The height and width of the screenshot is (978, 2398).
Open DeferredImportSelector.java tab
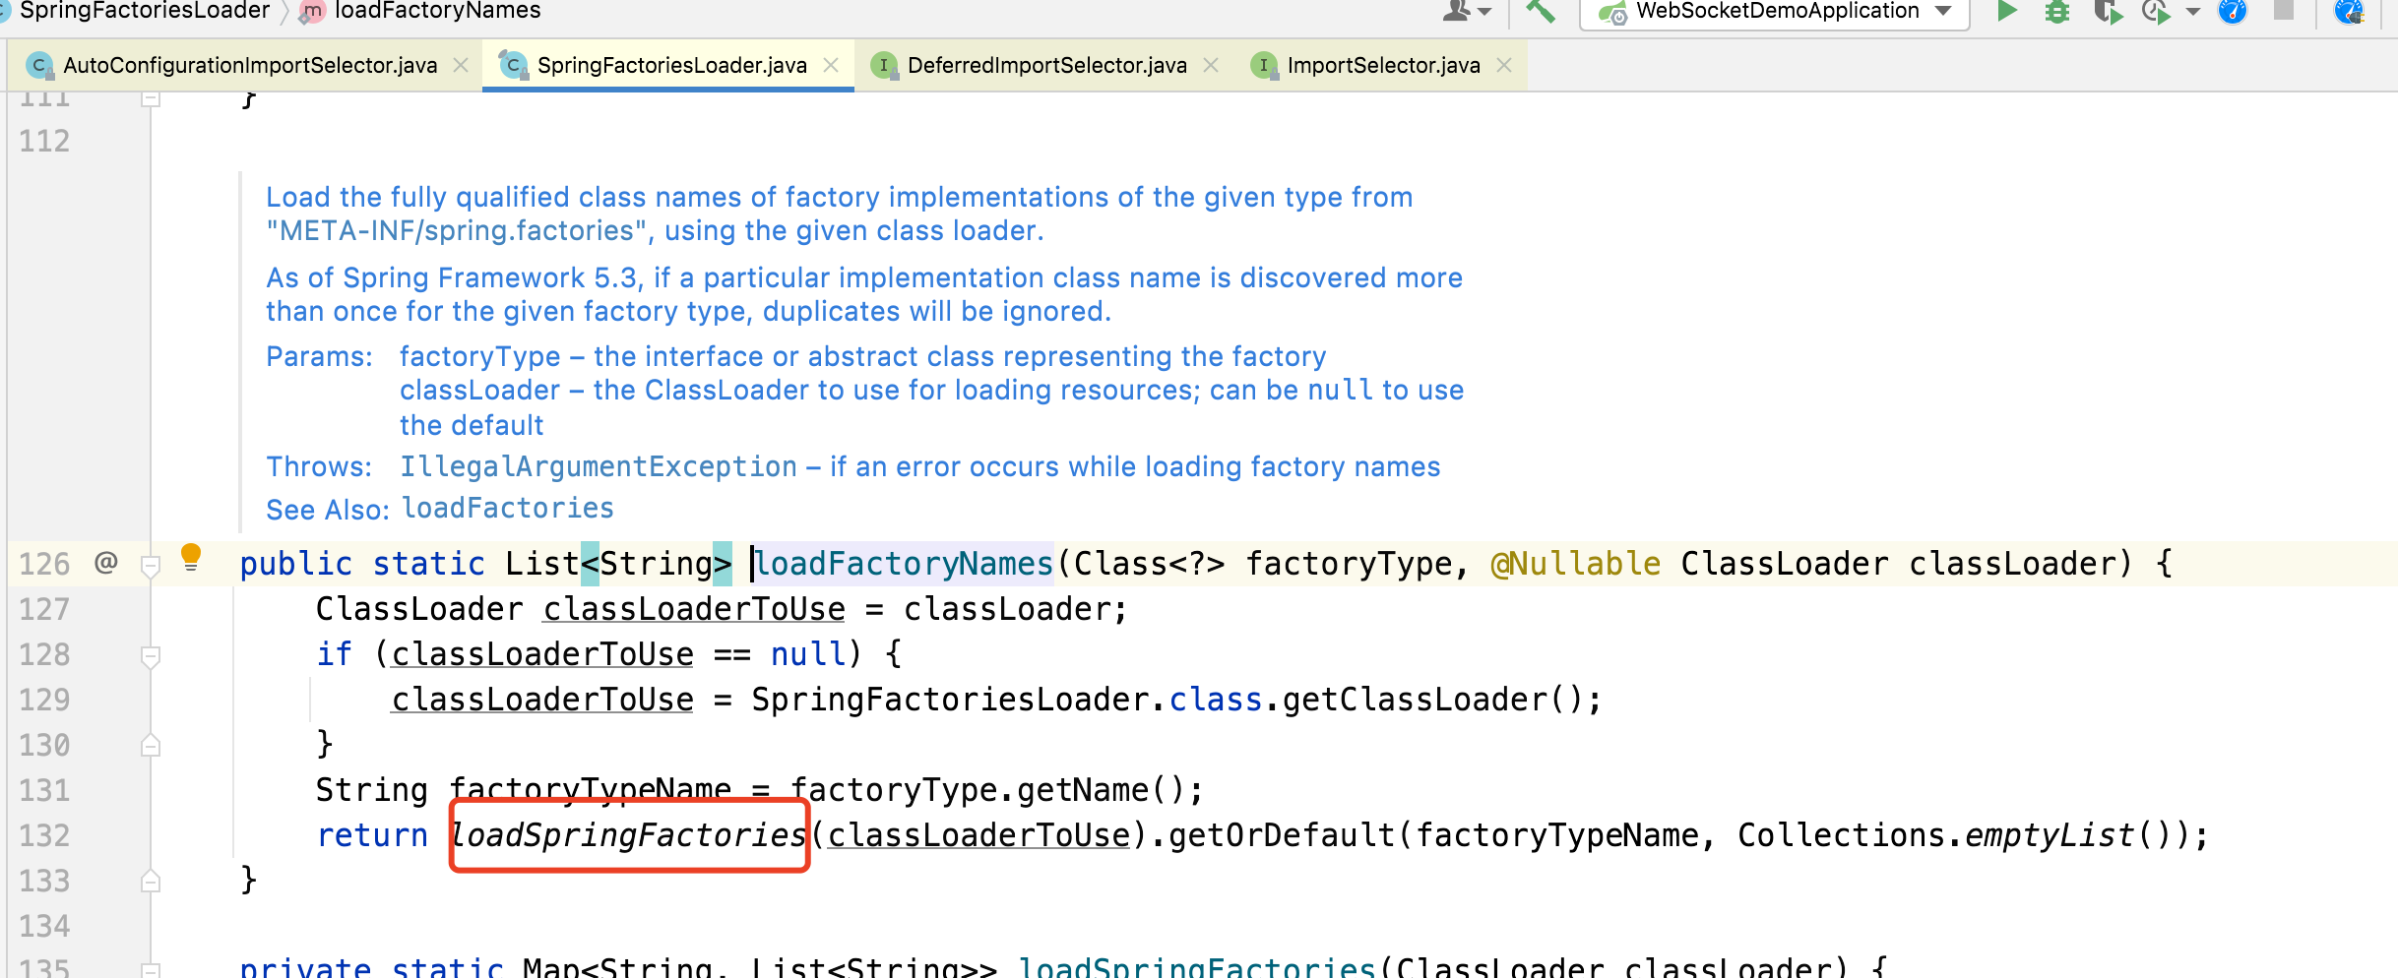[x=1046, y=65]
